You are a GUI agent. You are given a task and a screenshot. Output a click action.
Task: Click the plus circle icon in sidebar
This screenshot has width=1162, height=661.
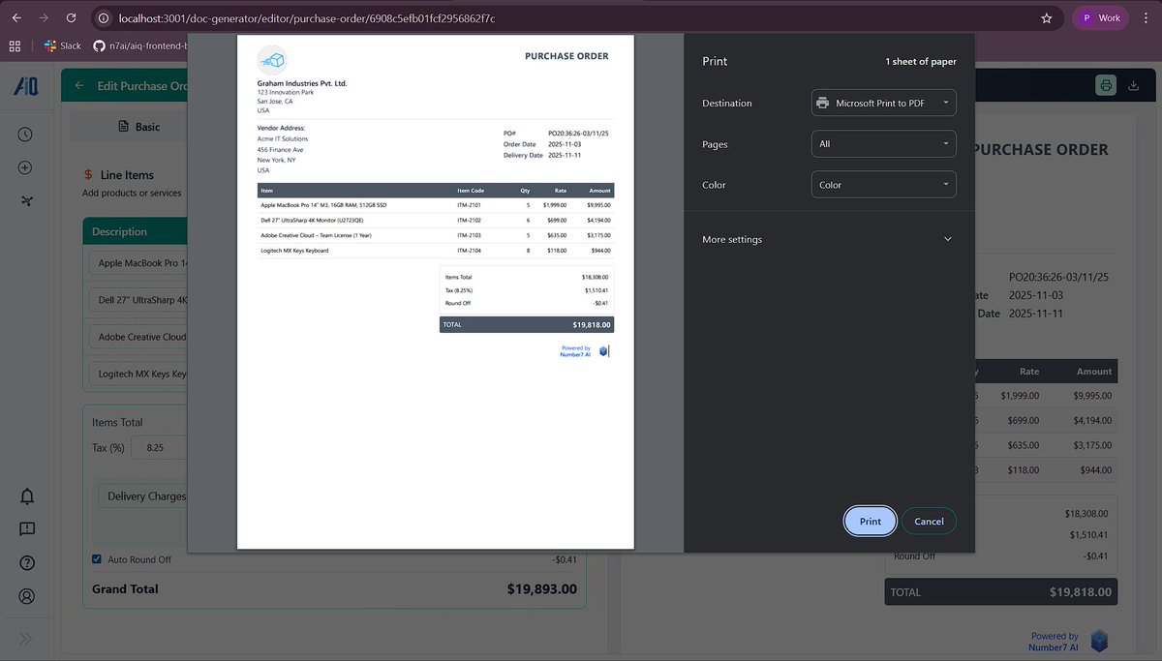click(x=26, y=167)
